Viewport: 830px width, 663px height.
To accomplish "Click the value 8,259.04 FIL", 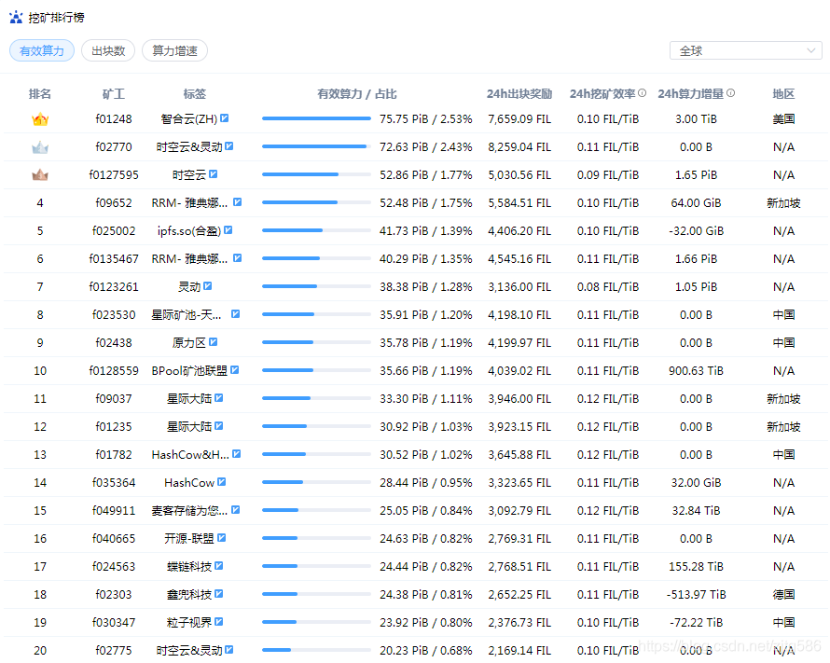I will pos(519,147).
